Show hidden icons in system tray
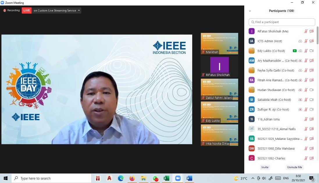Viewport: 319px width, 183px height. point(253,178)
